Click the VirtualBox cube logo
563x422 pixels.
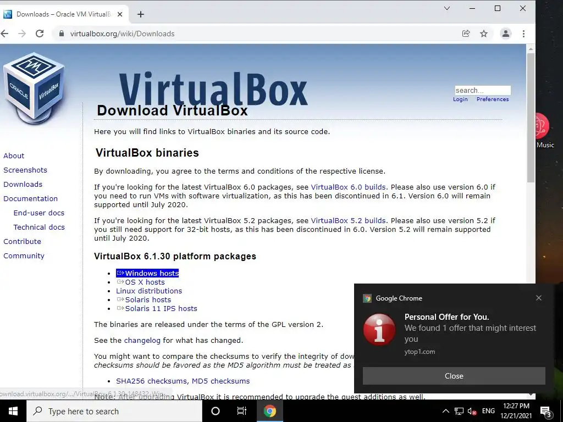click(x=34, y=88)
